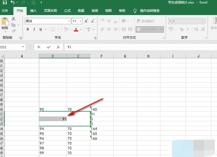The image size is (217, 157).
Task: Open the 公式 ribbon tab
Action: click(67, 11)
